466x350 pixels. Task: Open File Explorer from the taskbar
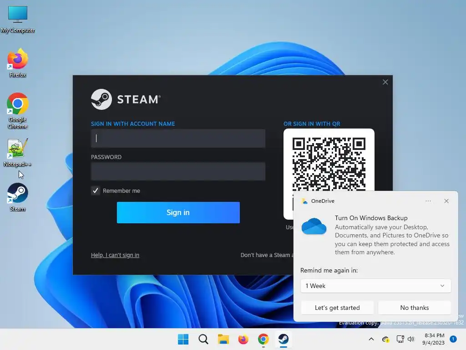tap(223, 339)
